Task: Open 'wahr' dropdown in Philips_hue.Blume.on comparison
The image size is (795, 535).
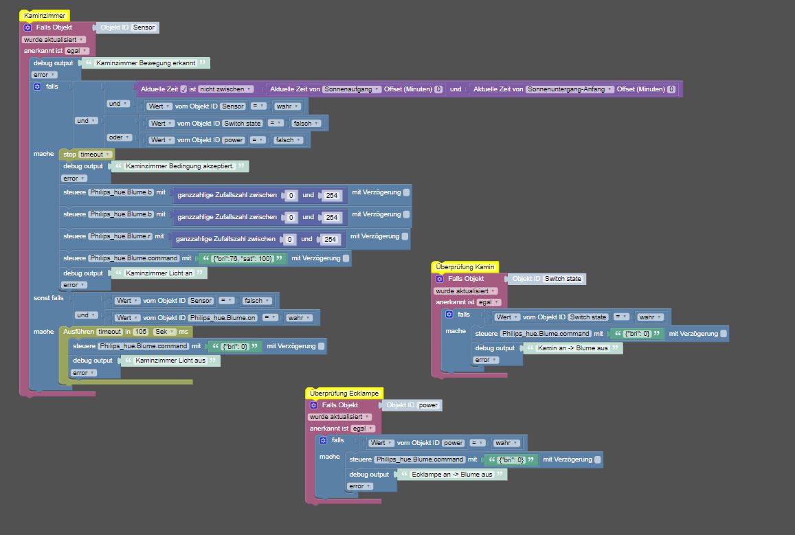Action: point(299,318)
